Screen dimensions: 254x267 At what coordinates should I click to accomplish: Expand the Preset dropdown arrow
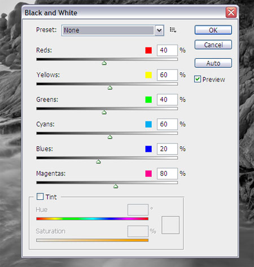159,30
